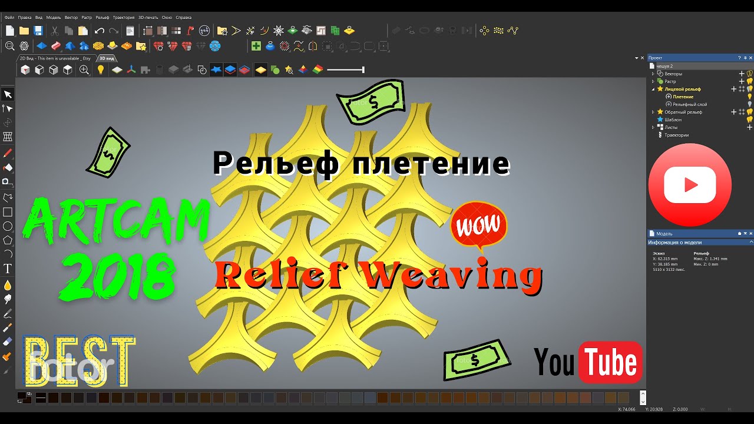
Task: Collapse the Информация о модели section
Action: (751, 242)
